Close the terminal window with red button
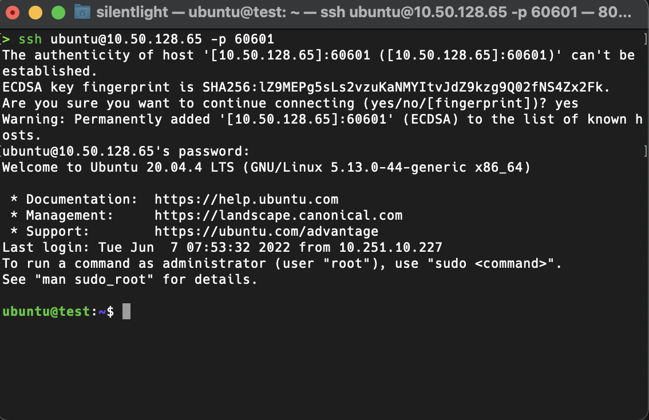Viewport: 649px width, 420px height. 13,13
